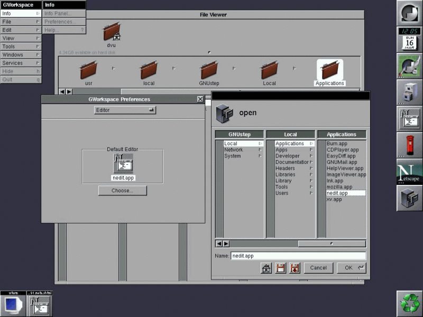Click the clock and calendar dock icon

409,40
